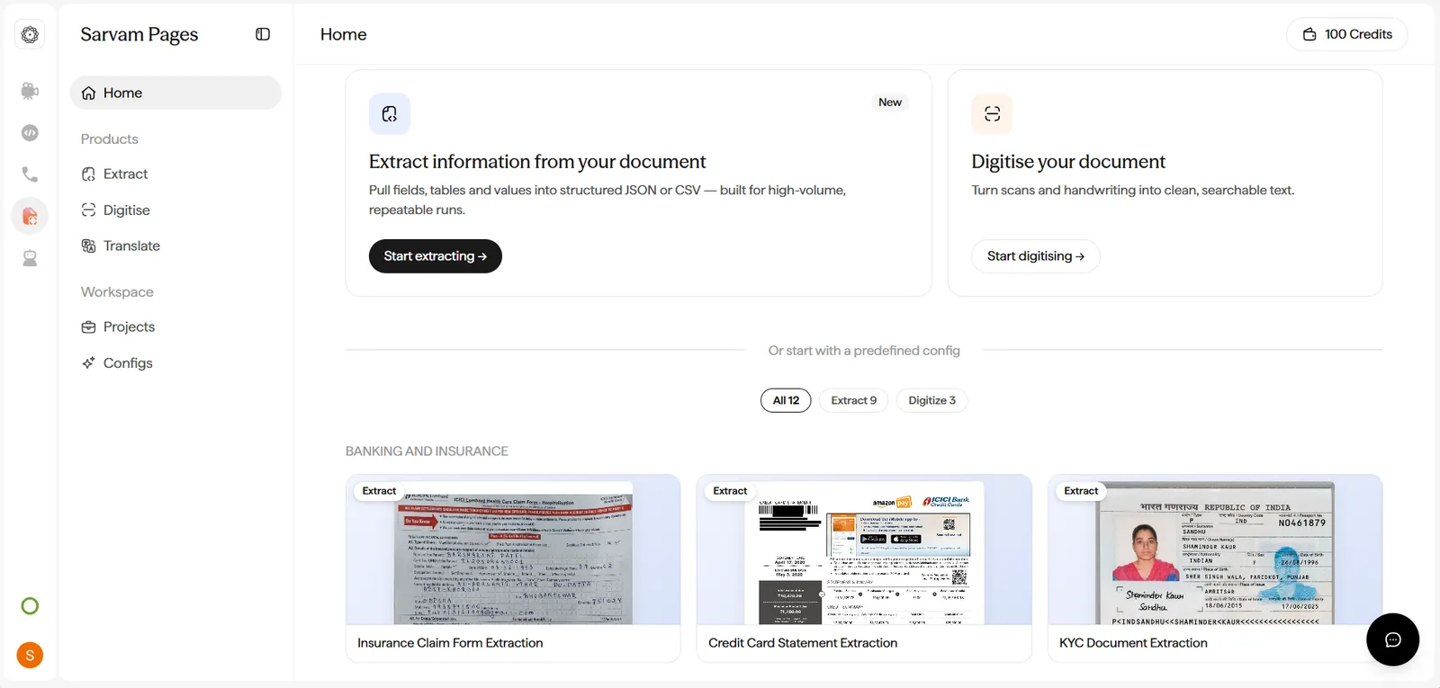
Task: Open KYC Document Extraction passport thumbnail
Action: tap(1215, 550)
